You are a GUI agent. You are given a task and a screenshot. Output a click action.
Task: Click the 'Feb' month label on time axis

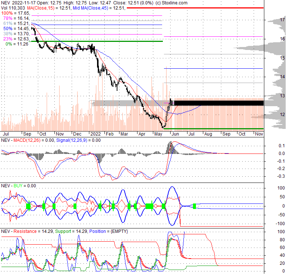point(110,134)
